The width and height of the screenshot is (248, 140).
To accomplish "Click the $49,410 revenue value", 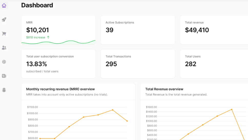I will 197,30.
